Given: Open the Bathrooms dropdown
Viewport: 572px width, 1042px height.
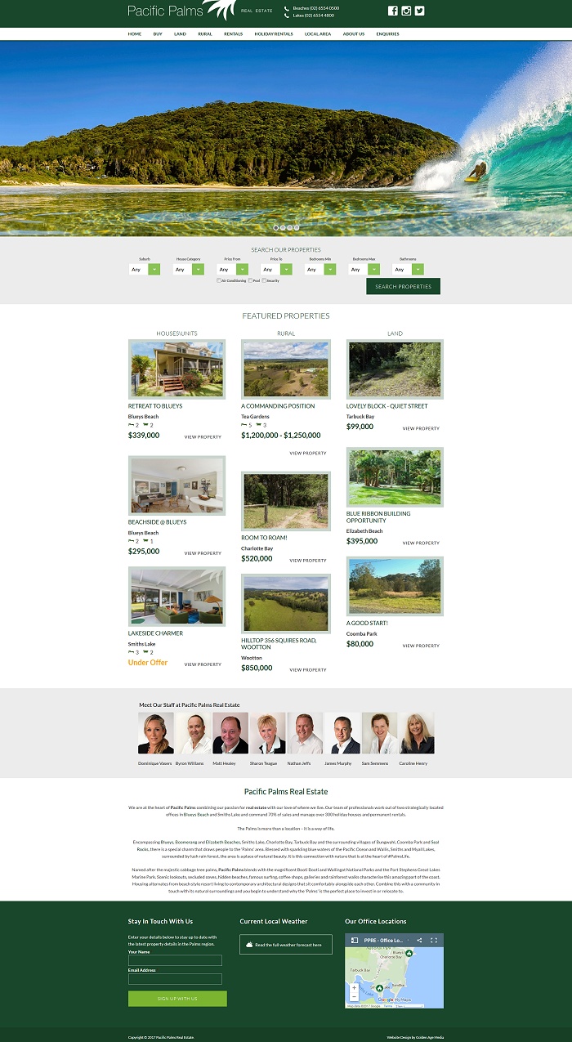Looking at the screenshot, I should click(409, 269).
